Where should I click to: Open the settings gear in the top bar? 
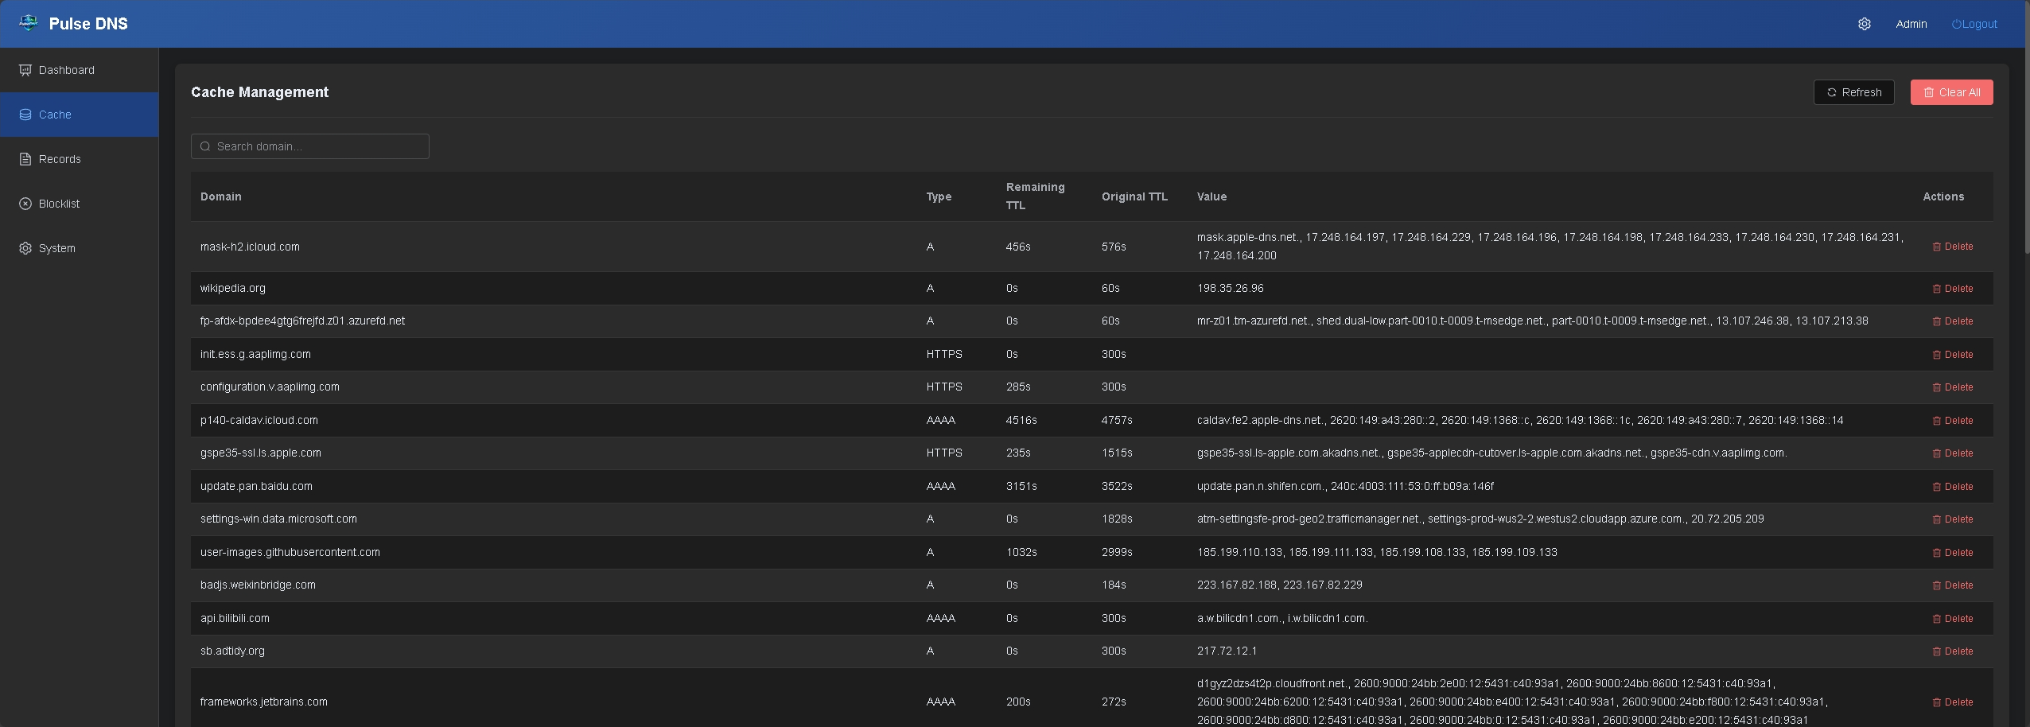tap(1865, 23)
